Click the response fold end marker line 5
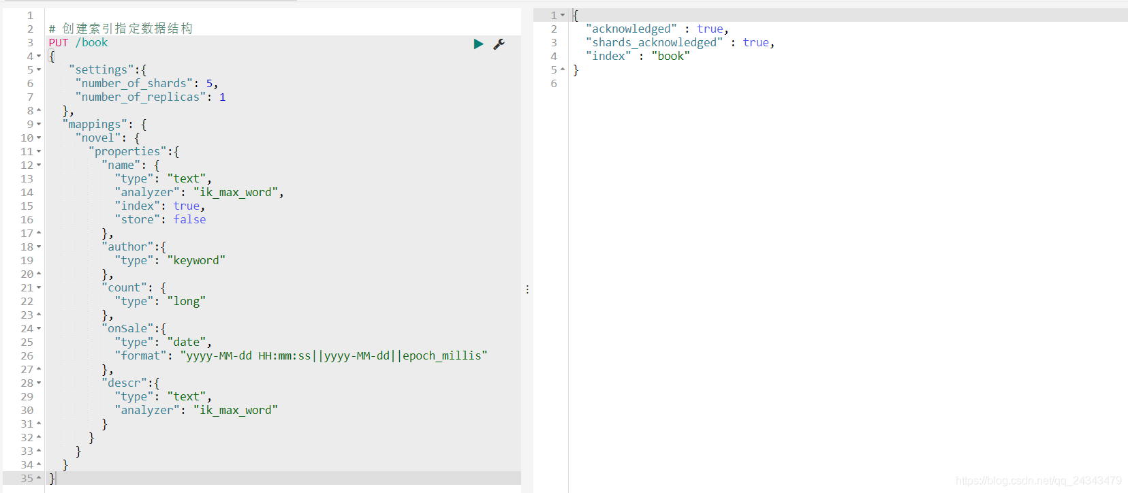 coord(563,69)
